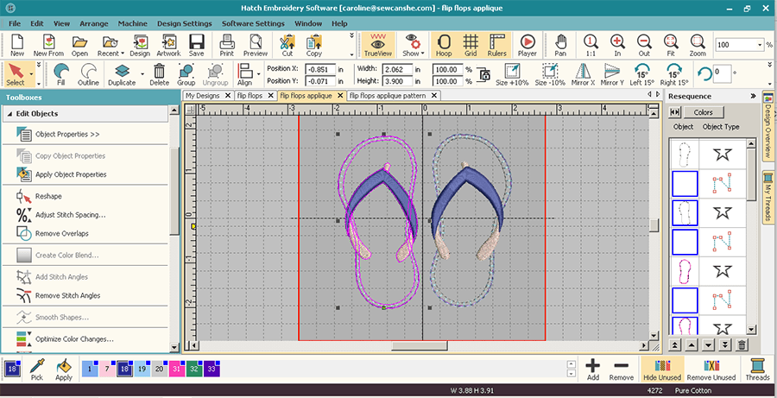Click the Player toolbar icon
The height and width of the screenshot is (398, 777).
click(527, 45)
